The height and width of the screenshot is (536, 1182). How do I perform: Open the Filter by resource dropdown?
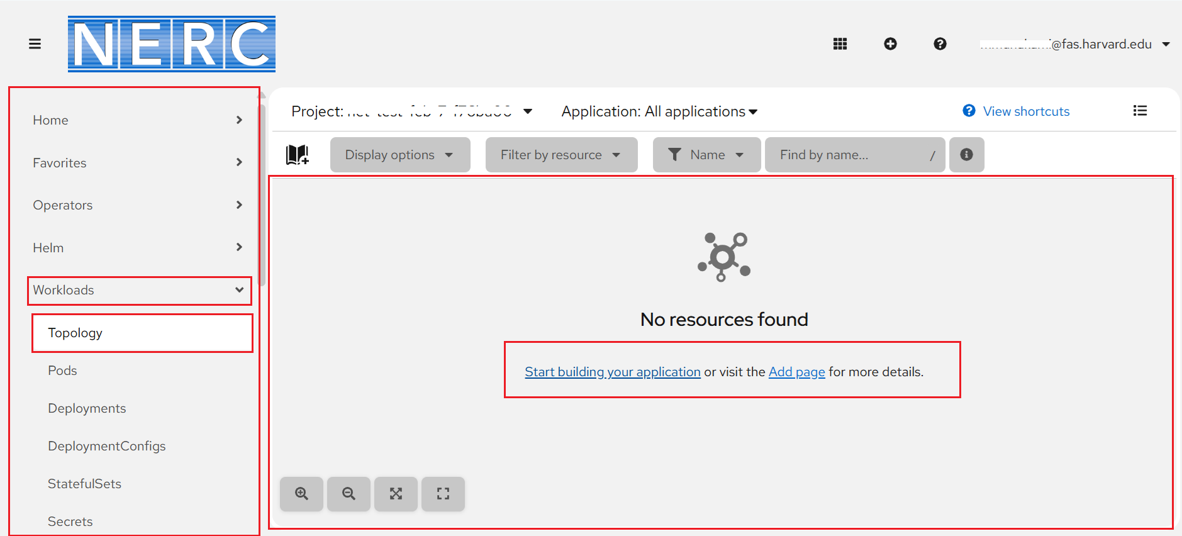(x=560, y=155)
